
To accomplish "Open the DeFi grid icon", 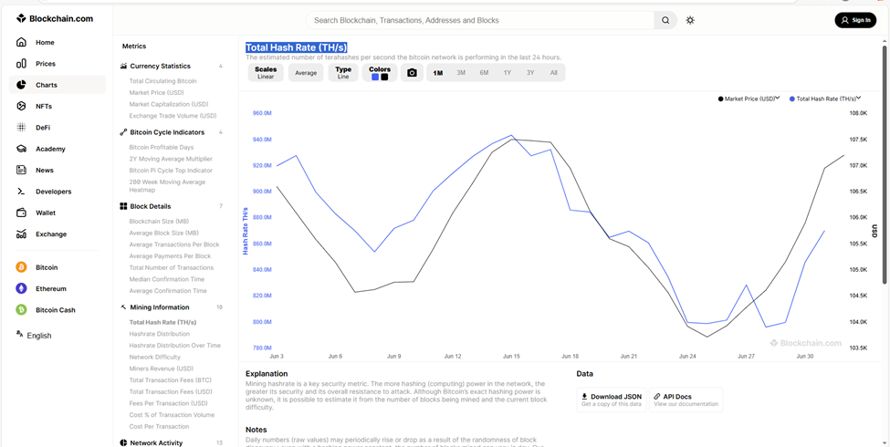I will click(x=21, y=128).
